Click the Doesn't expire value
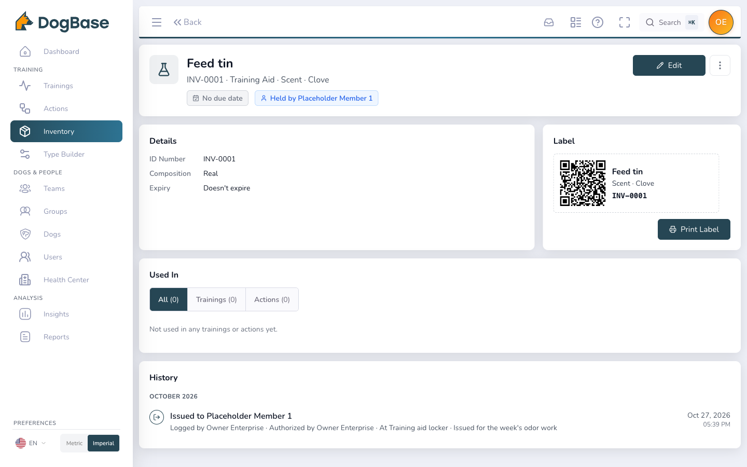 click(227, 188)
